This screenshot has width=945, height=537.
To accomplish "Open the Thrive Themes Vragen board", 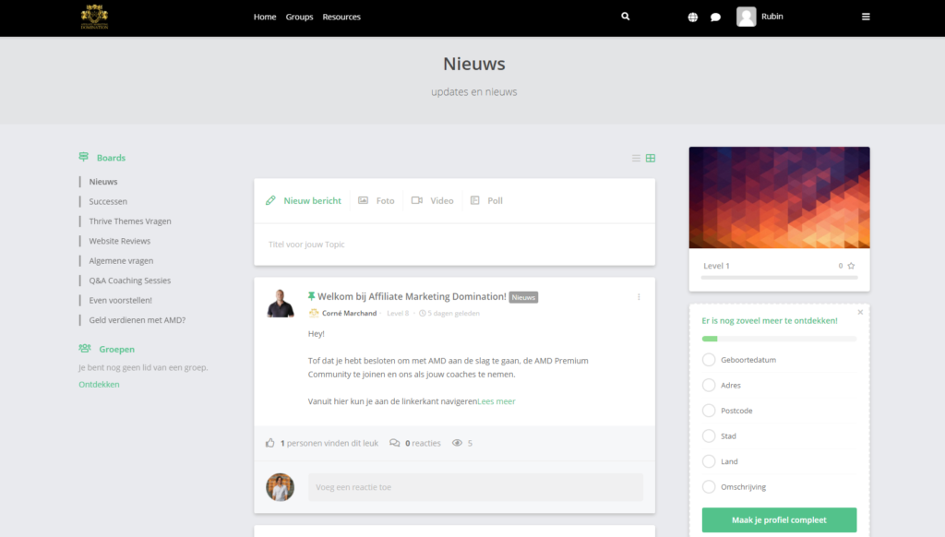I will coord(130,221).
